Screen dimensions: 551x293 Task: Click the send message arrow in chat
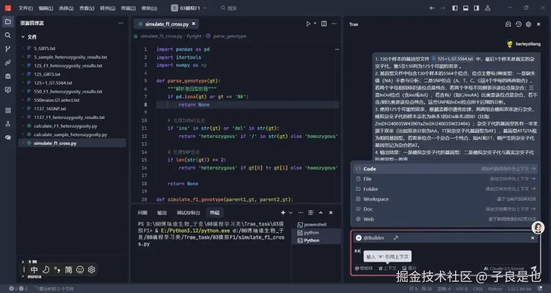534,268
